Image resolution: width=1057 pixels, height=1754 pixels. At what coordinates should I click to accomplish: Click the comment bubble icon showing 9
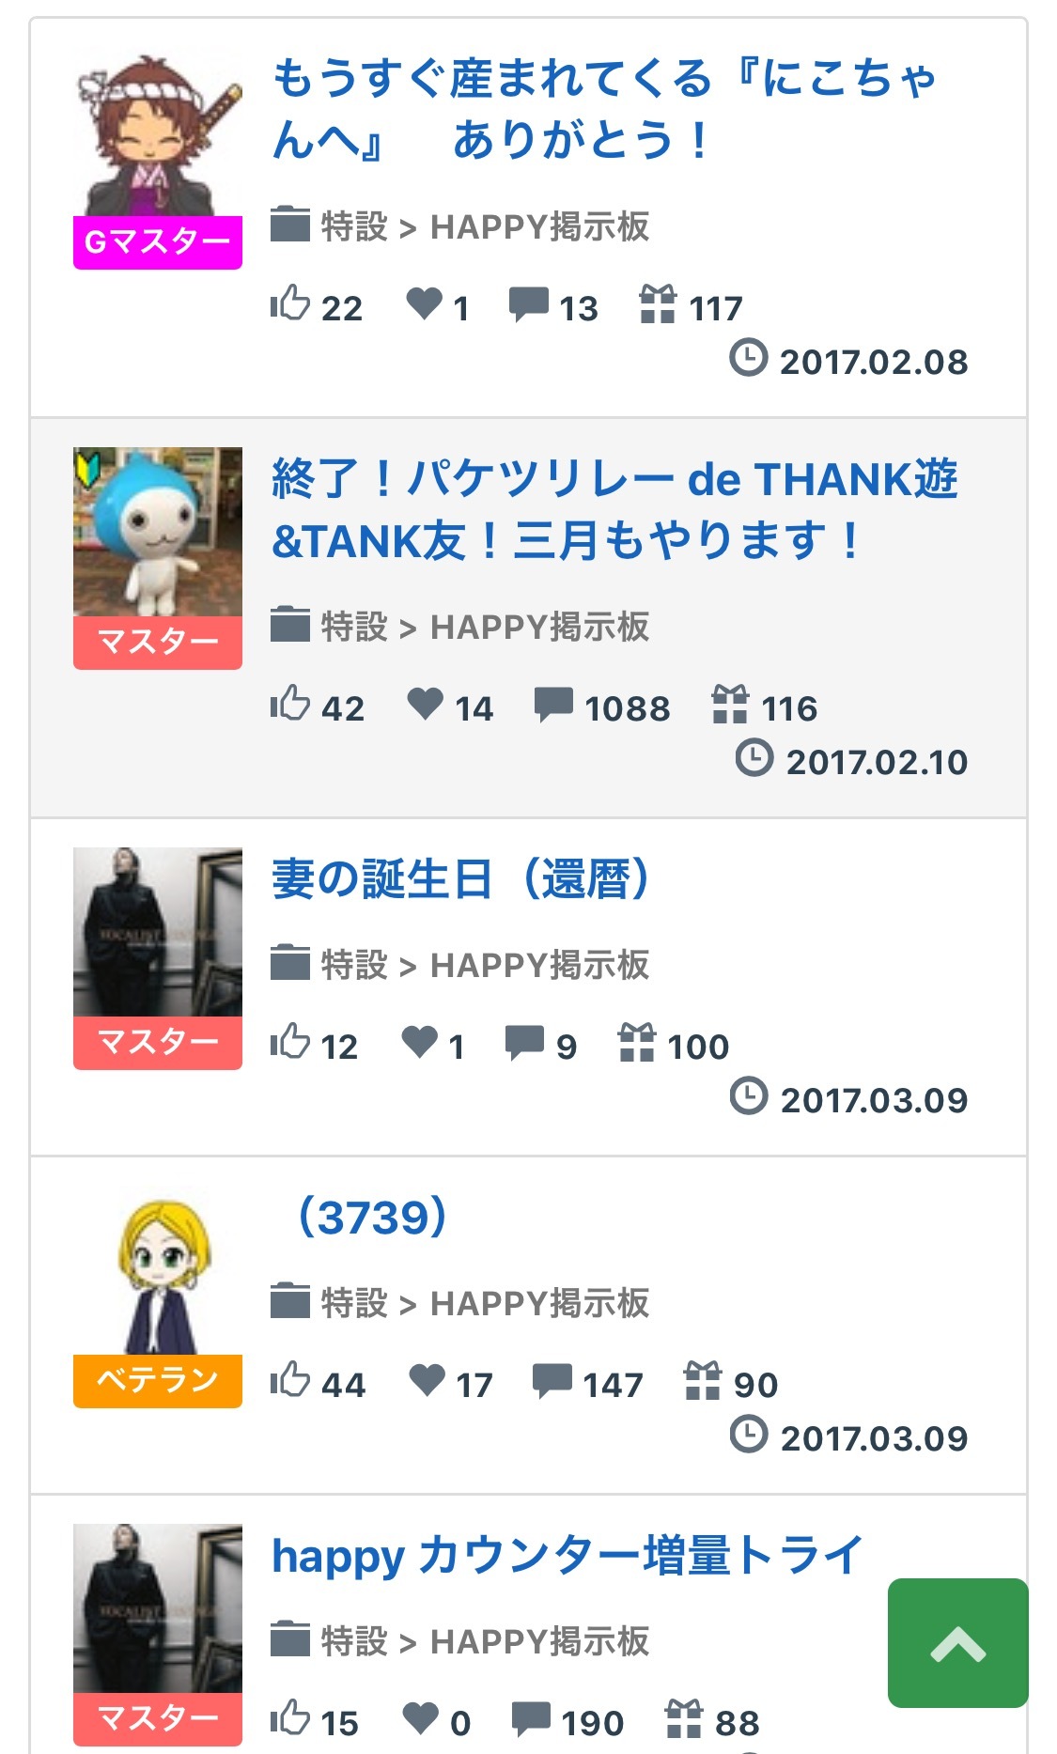coord(524,1042)
